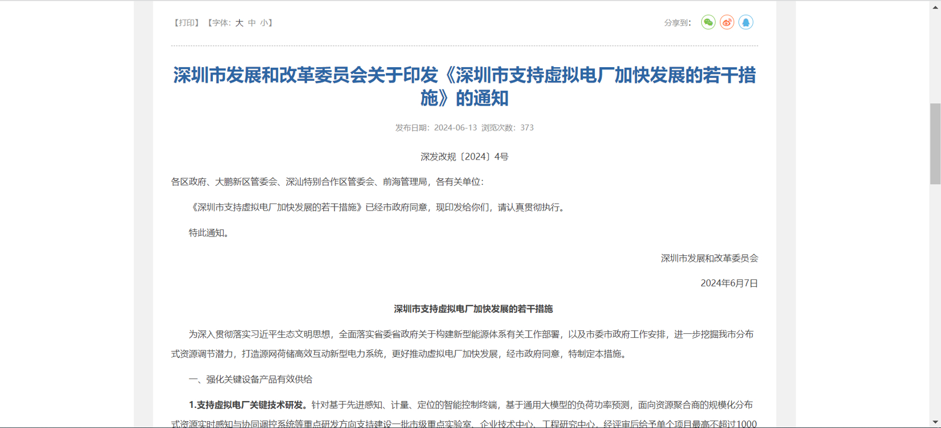941x428 pixels.
Task: Click the vertical scrollbar thumb
Action: pyautogui.click(x=935, y=143)
